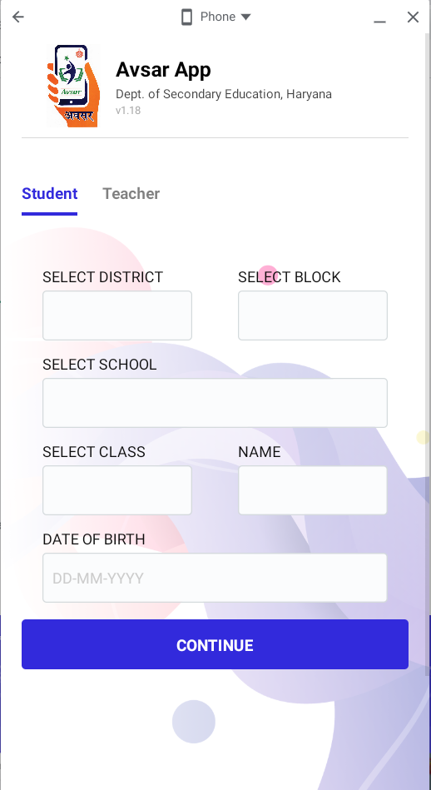Open the Select School dropdown
The width and height of the screenshot is (431, 790).
[x=215, y=403]
